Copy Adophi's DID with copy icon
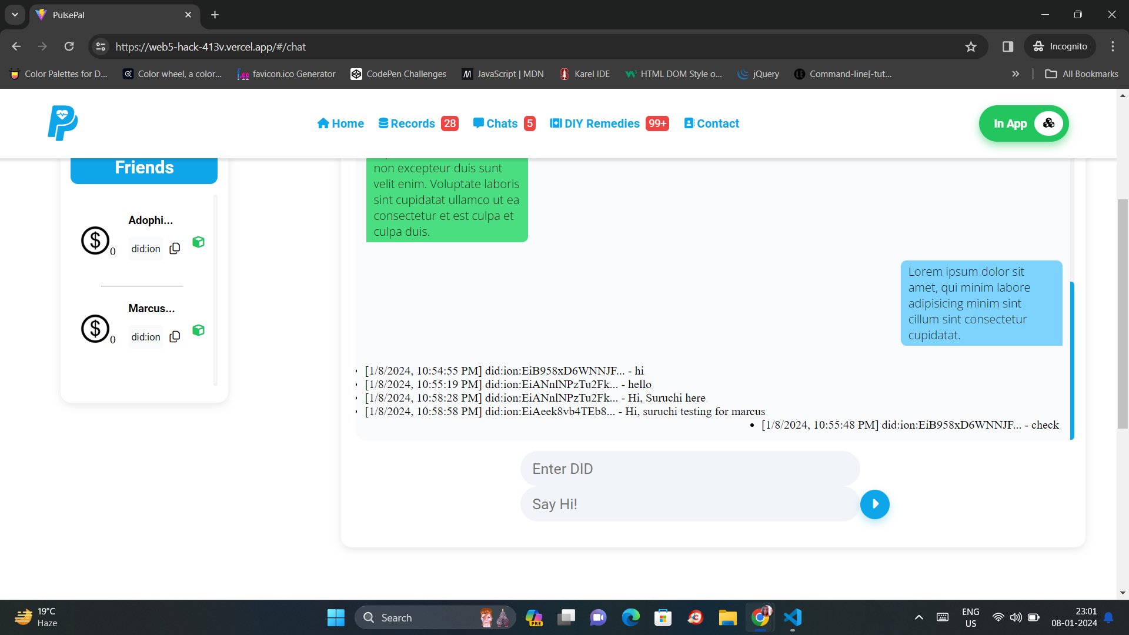Viewport: 1129px width, 635px height. pos(175,249)
